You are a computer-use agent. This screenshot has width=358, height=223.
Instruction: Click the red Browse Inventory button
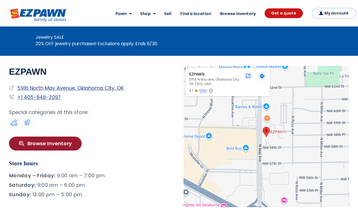coord(45,144)
